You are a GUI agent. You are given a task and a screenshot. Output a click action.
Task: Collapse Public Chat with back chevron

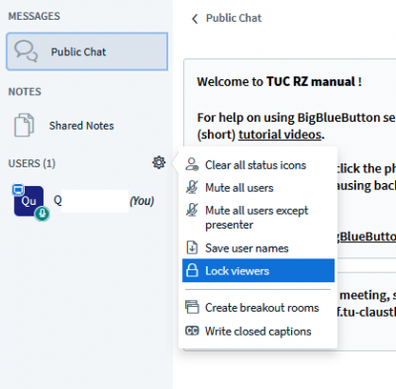click(195, 19)
